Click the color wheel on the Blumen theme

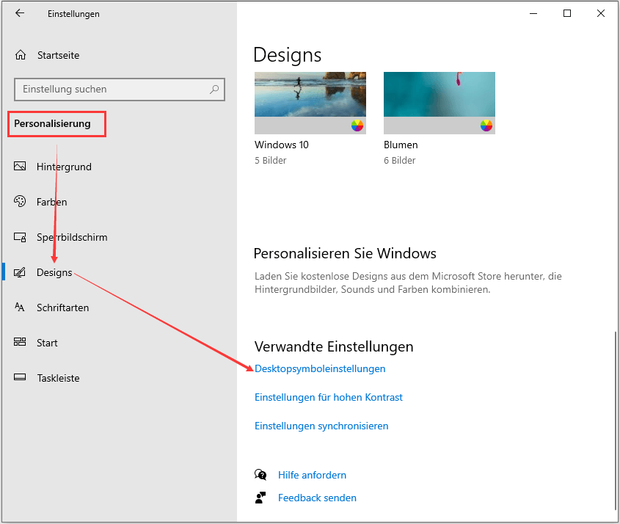pos(486,125)
